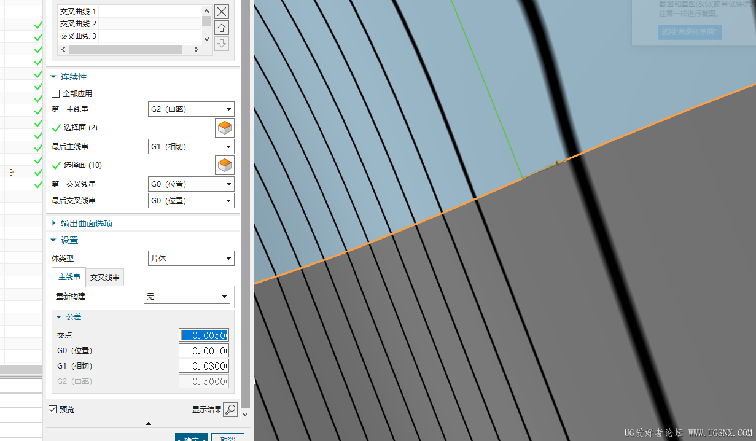Viewport: 756px width, 441px height.
Task: Click face selection icon for 选择面 (10)
Action: coord(225,165)
